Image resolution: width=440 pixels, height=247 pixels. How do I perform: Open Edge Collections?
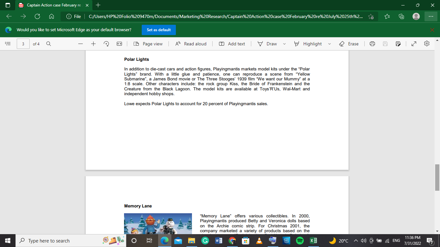[401, 16]
